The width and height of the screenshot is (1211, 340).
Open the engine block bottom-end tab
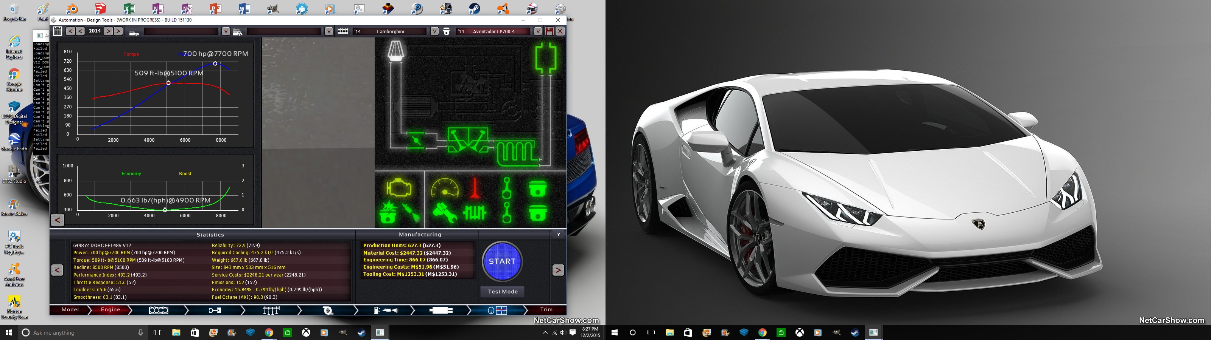[x=159, y=311]
